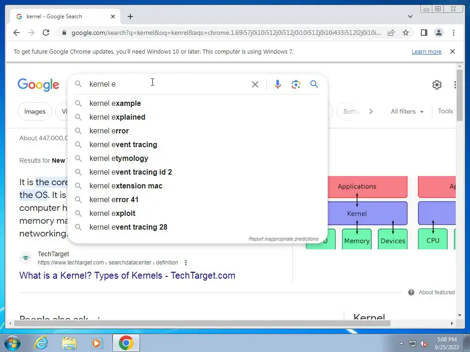Open the search Tools button
Viewport: 470px width, 352px height.
click(x=445, y=111)
